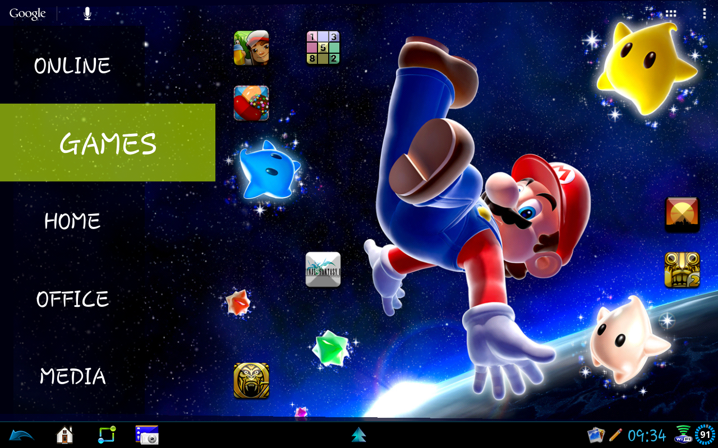
Task: Open the WiFi status indicator
Action: [683, 435]
